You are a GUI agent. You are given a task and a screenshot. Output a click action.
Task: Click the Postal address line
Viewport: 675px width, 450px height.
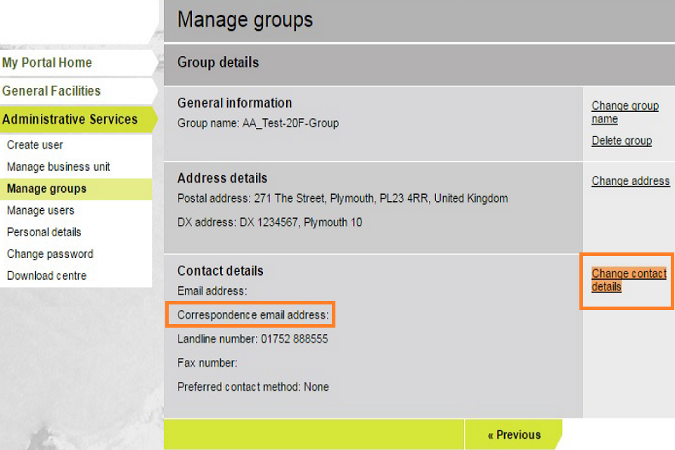pyautogui.click(x=342, y=198)
